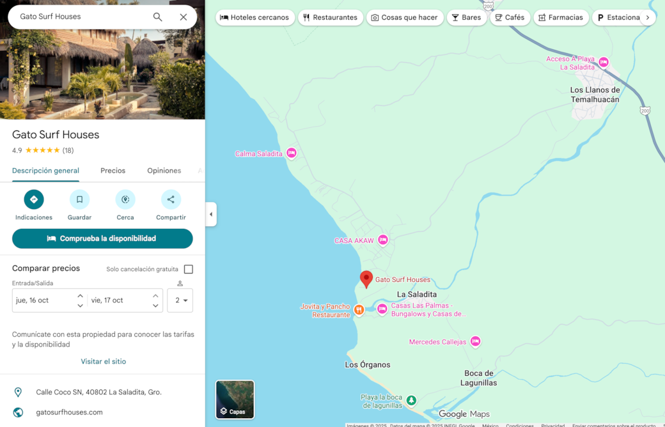Open the Opiniones tab
This screenshot has height=427, width=665.
[x=164, y=171]
